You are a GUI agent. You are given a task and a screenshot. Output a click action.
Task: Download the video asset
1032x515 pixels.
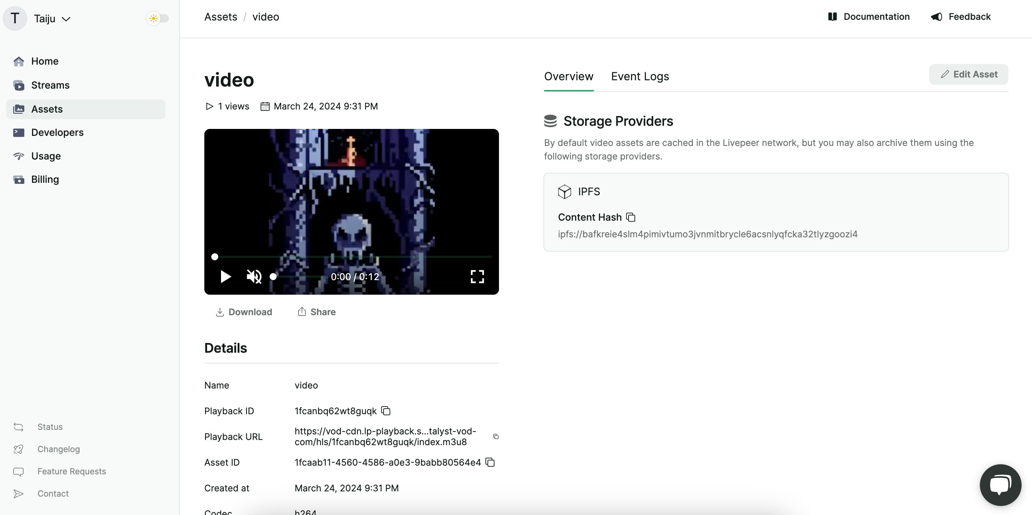tap(244, 312)
